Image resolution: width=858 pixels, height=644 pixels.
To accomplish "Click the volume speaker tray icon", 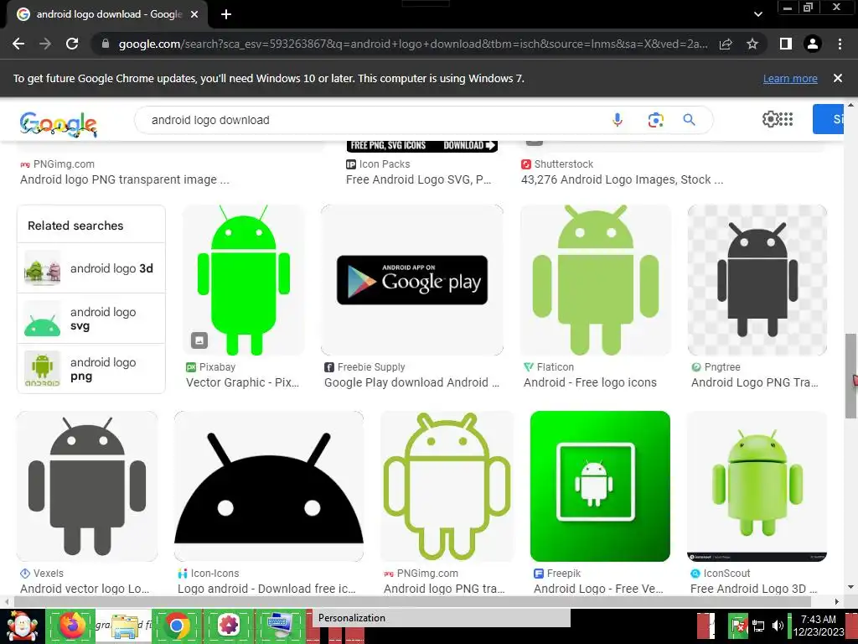I will point(777,626).
